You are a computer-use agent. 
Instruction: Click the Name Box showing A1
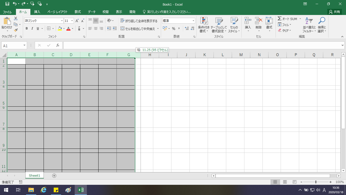[14, 45]
